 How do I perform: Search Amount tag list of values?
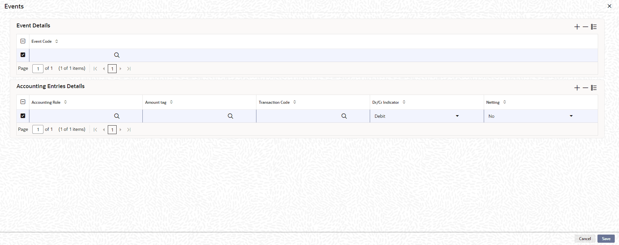[230, 116]
